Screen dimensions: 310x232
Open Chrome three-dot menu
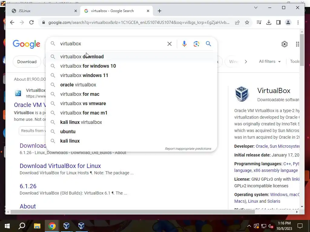tap(298, 22)
